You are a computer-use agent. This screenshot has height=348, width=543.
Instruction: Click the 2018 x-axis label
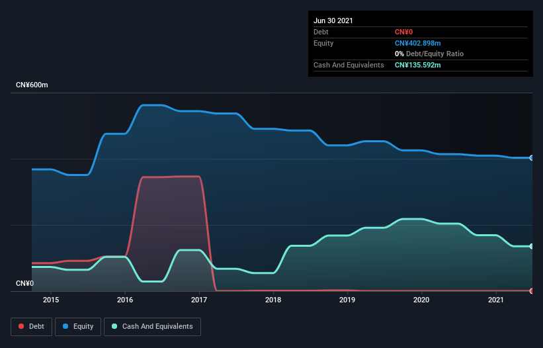[273, 300]
